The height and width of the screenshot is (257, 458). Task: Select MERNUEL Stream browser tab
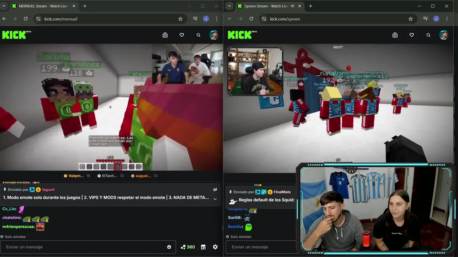[x=44, y=6]
